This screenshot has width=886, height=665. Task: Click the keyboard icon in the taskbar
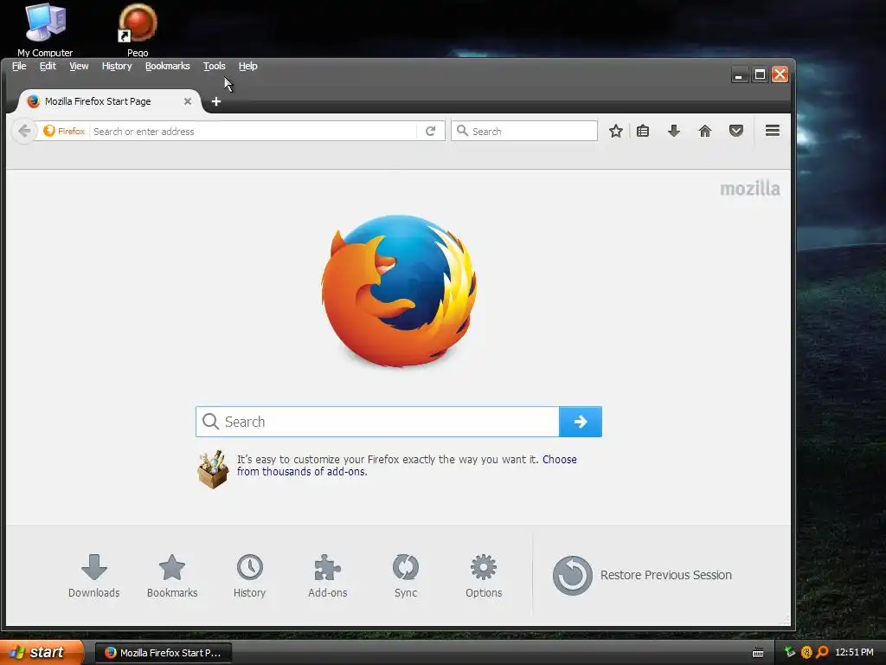[x=758, y=653]
